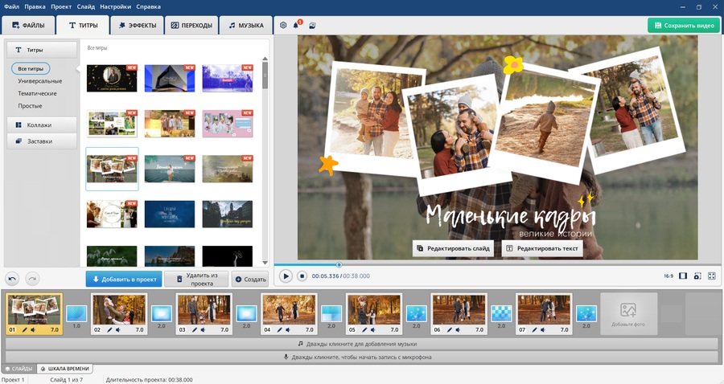Screen dimensions: 724x384
Task: Click the speaker icon on slide 03
Action: pyautogui.click(x=203, y=329)
